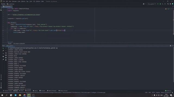The height and width of the screenshot is (97, 174).
Task: Open Windows search from taskbar
Action: pos(7,95)
